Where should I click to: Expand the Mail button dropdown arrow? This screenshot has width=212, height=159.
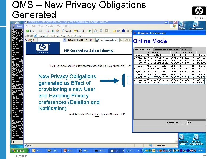(98, 31)
